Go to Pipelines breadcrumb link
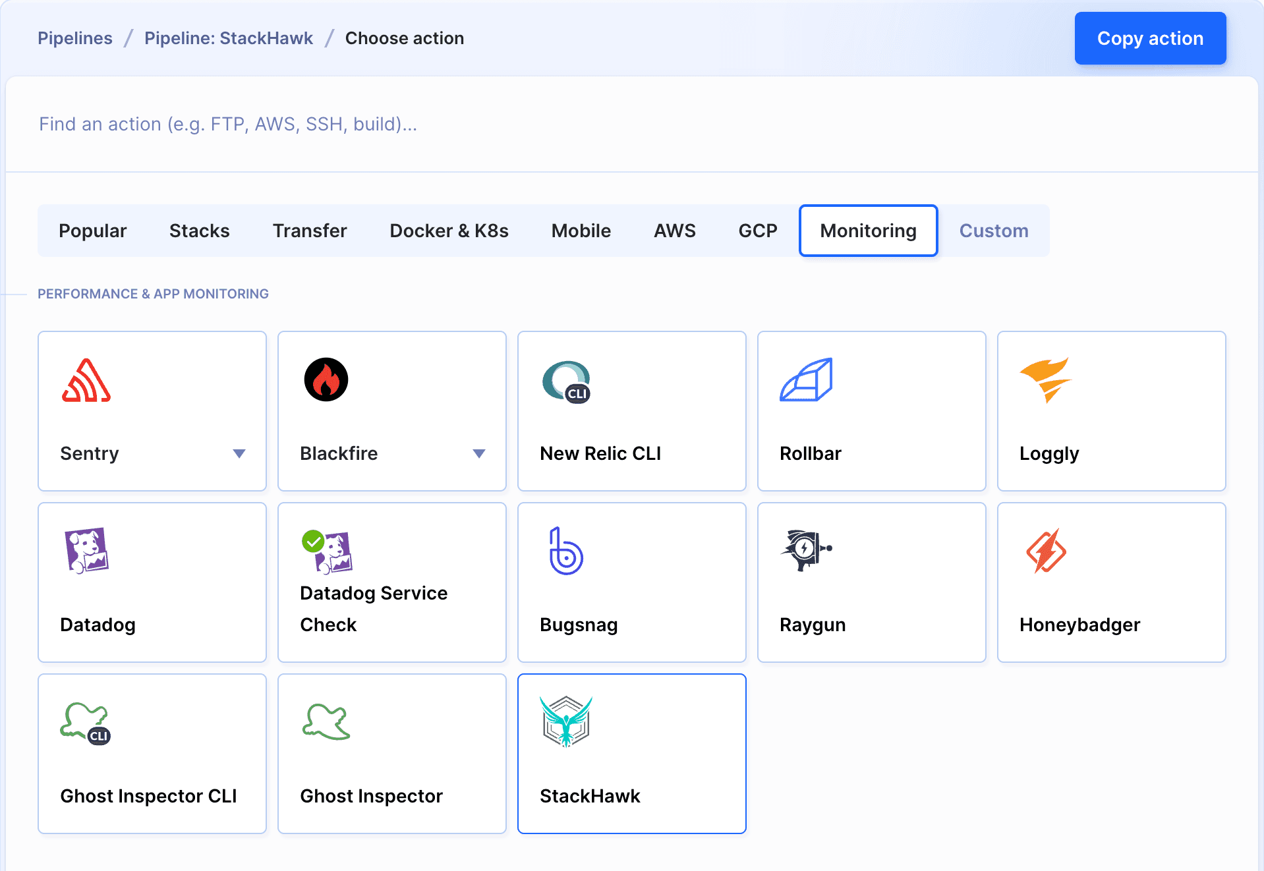1264x871 pixels. [75, 38]
